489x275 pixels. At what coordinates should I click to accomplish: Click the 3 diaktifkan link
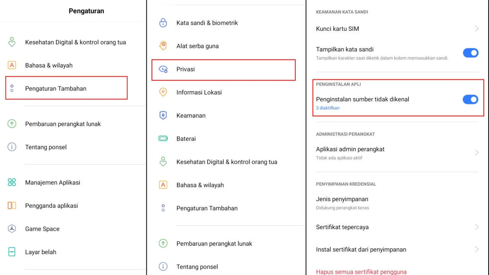coord(327,108)
